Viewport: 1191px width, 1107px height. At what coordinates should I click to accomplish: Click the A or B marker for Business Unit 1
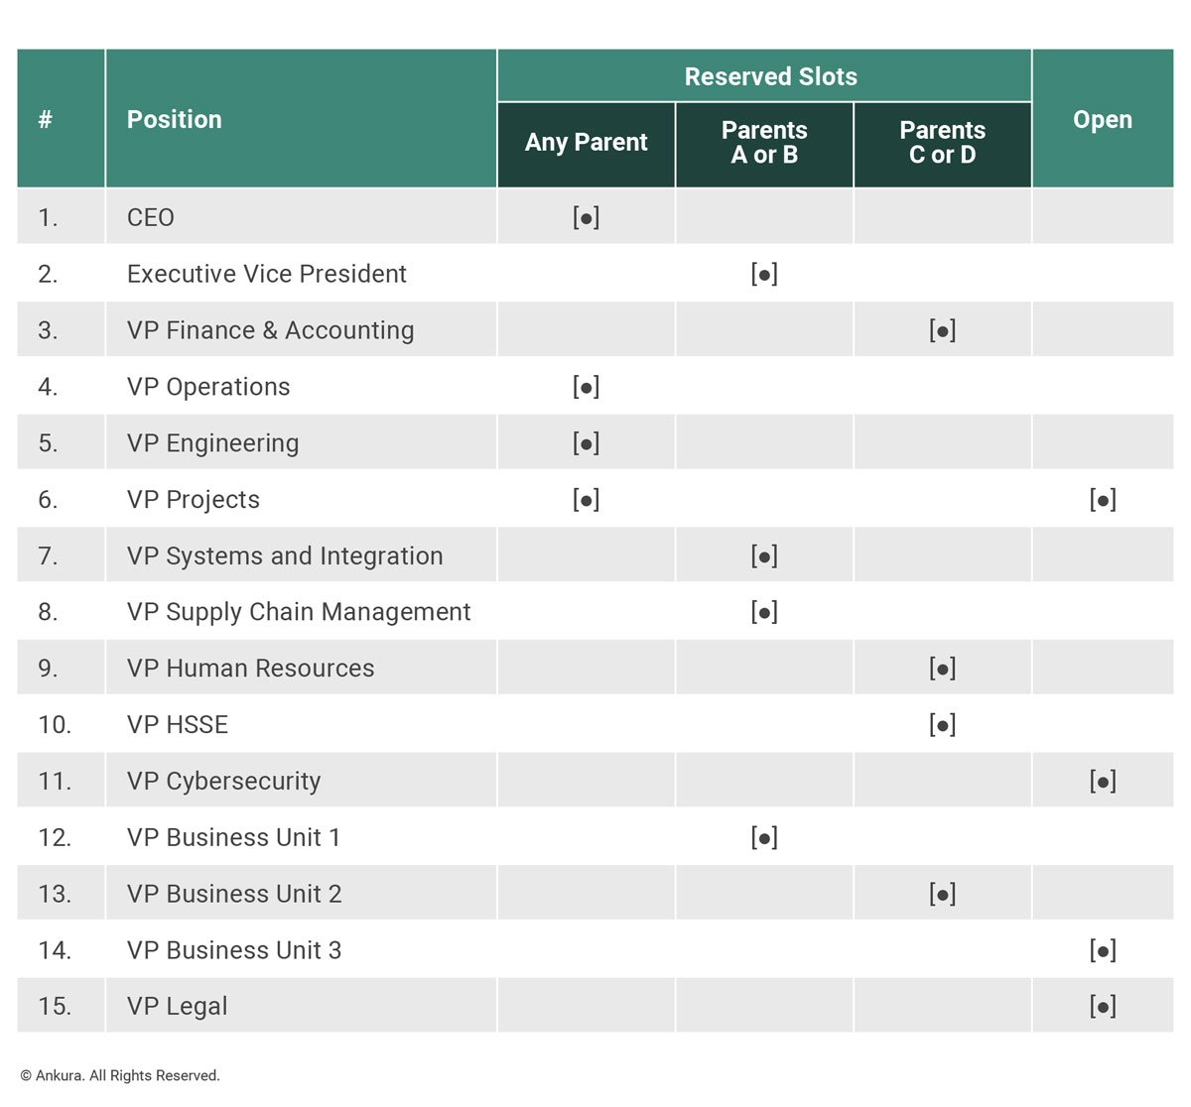pyautogui.click(x=764, y=837)
